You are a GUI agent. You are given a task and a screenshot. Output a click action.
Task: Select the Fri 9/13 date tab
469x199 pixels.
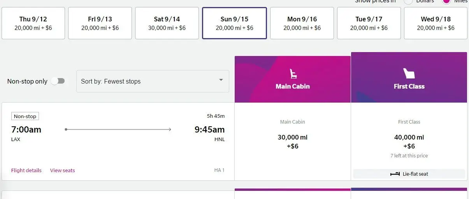100,23
